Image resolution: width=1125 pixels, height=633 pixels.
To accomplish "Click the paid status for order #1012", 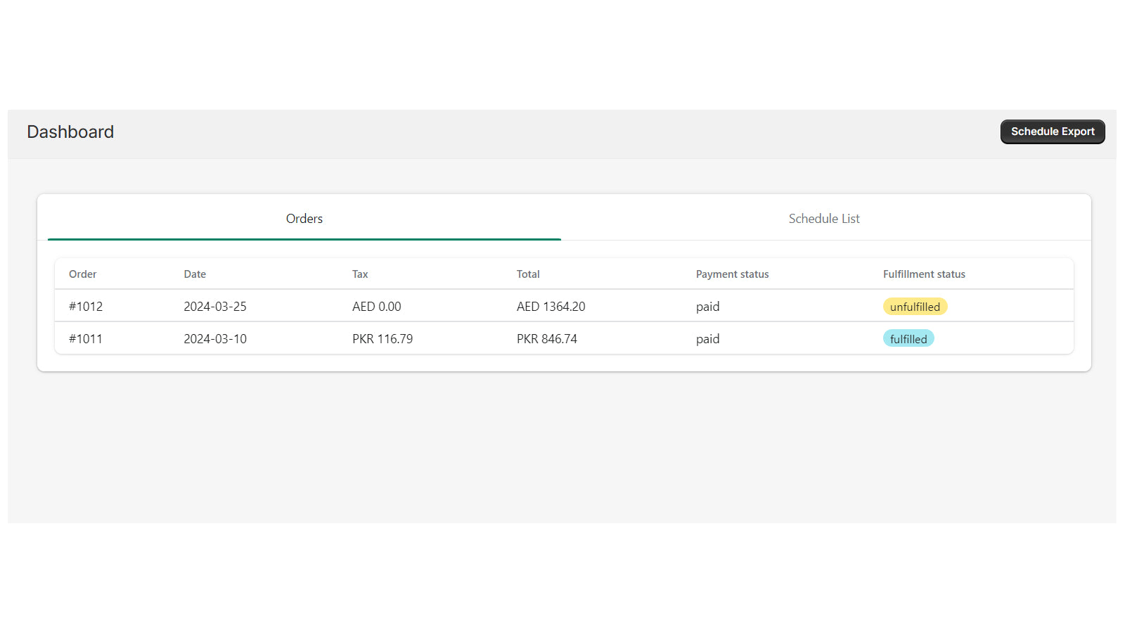I will click(x=707, y=306).
